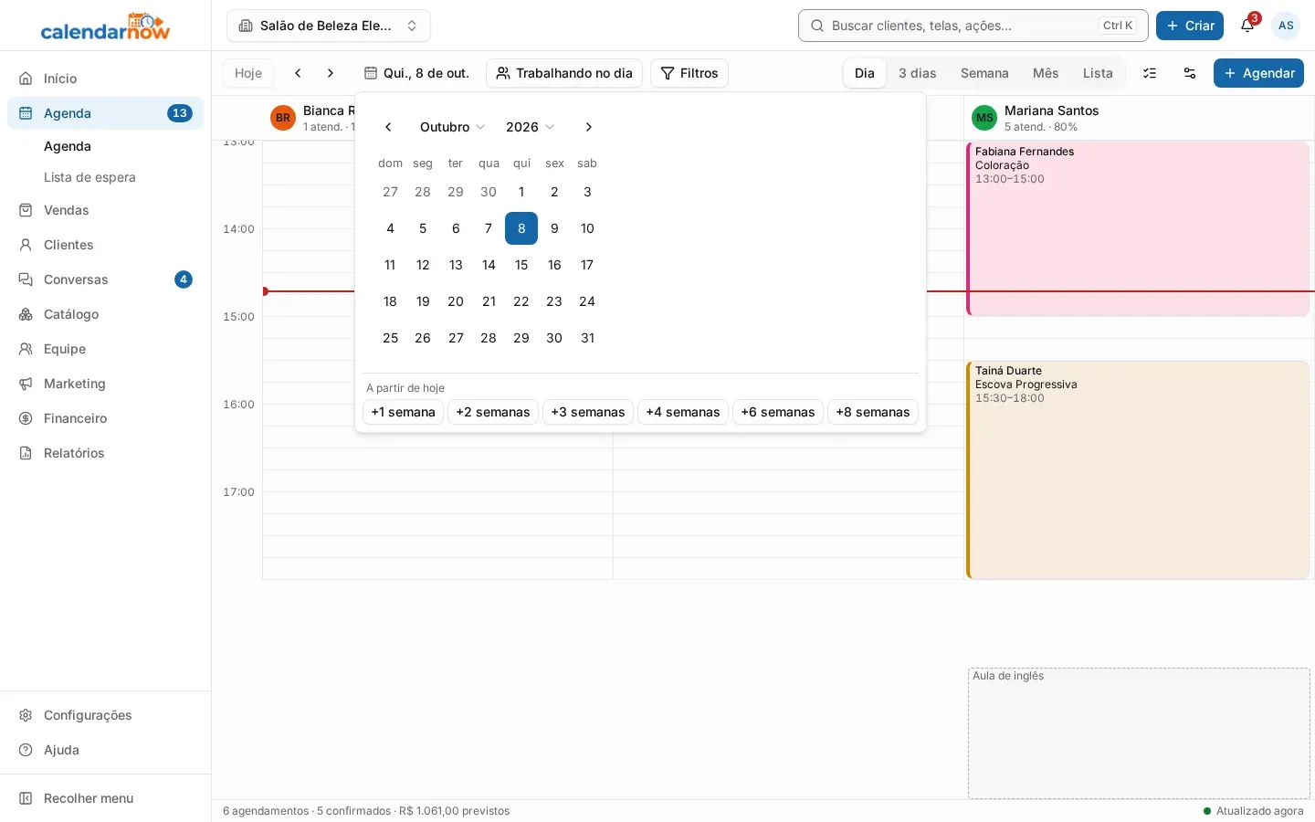The width and height of the screenshot is (1315, 822).
Task: Click the Agendar button
Action: 1258,73
